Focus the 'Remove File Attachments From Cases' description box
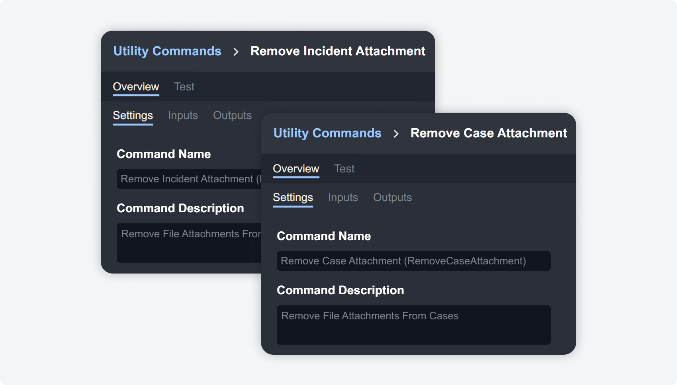 pyautogui.click(x=413, y=325)
